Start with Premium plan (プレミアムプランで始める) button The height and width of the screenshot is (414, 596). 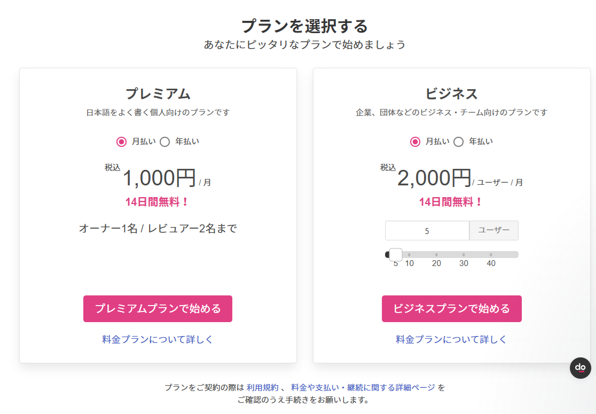pos(158,309)
